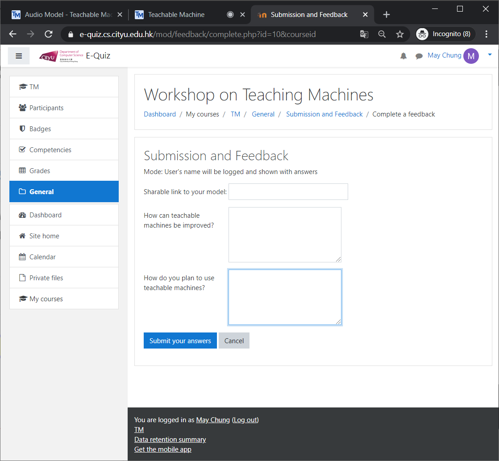Click TM link in footer
This screenshot has width=499, height=461.
click(139, 430)
